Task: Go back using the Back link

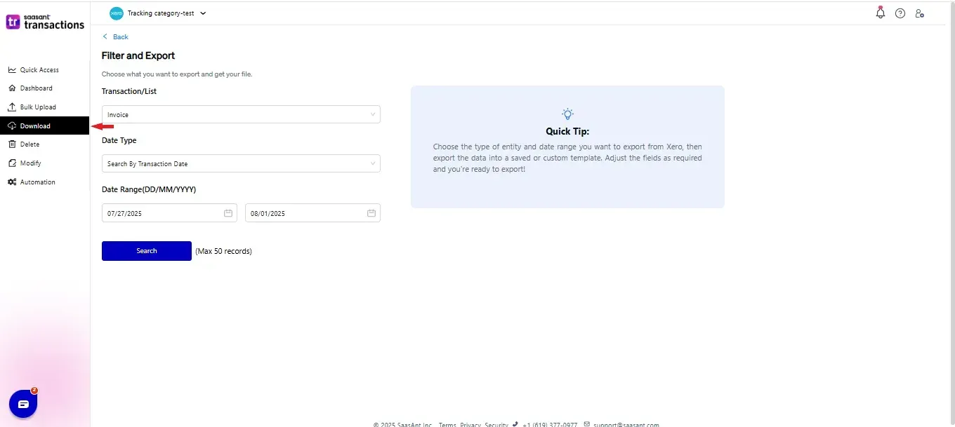Action: 116,36
